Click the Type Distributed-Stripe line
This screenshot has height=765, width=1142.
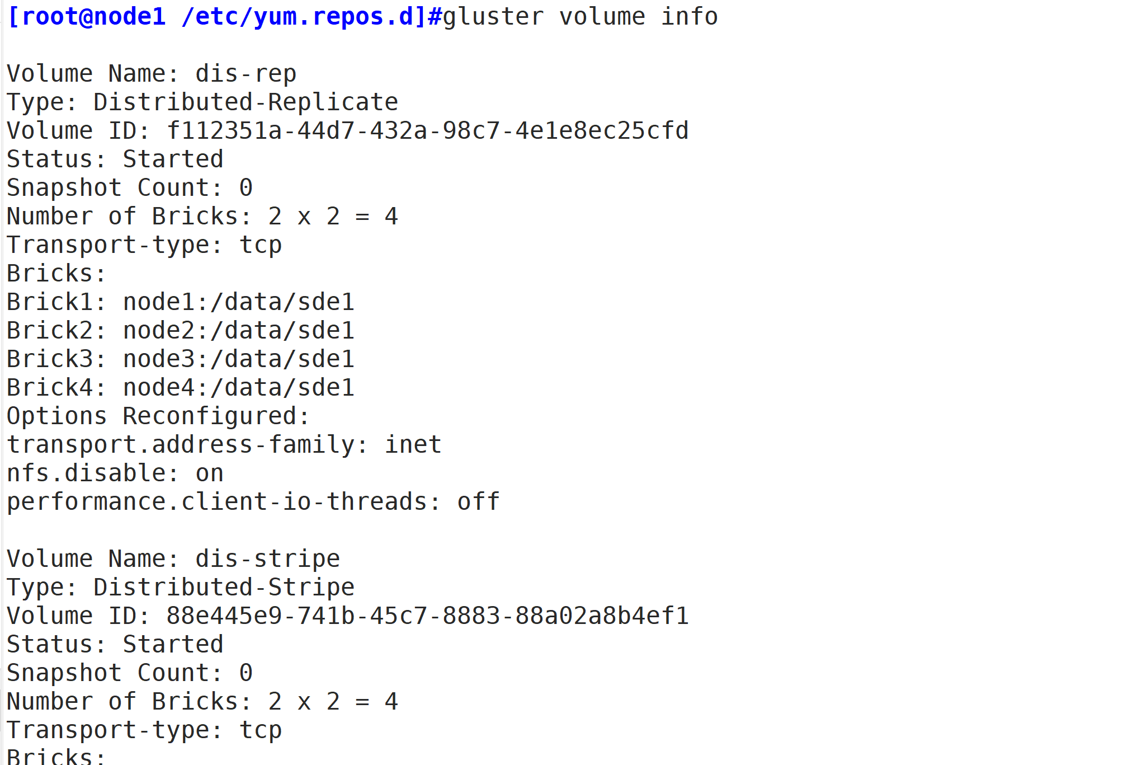coord(181,588)
